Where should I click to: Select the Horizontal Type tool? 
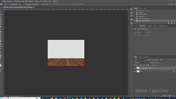click(x=1, y=49)
